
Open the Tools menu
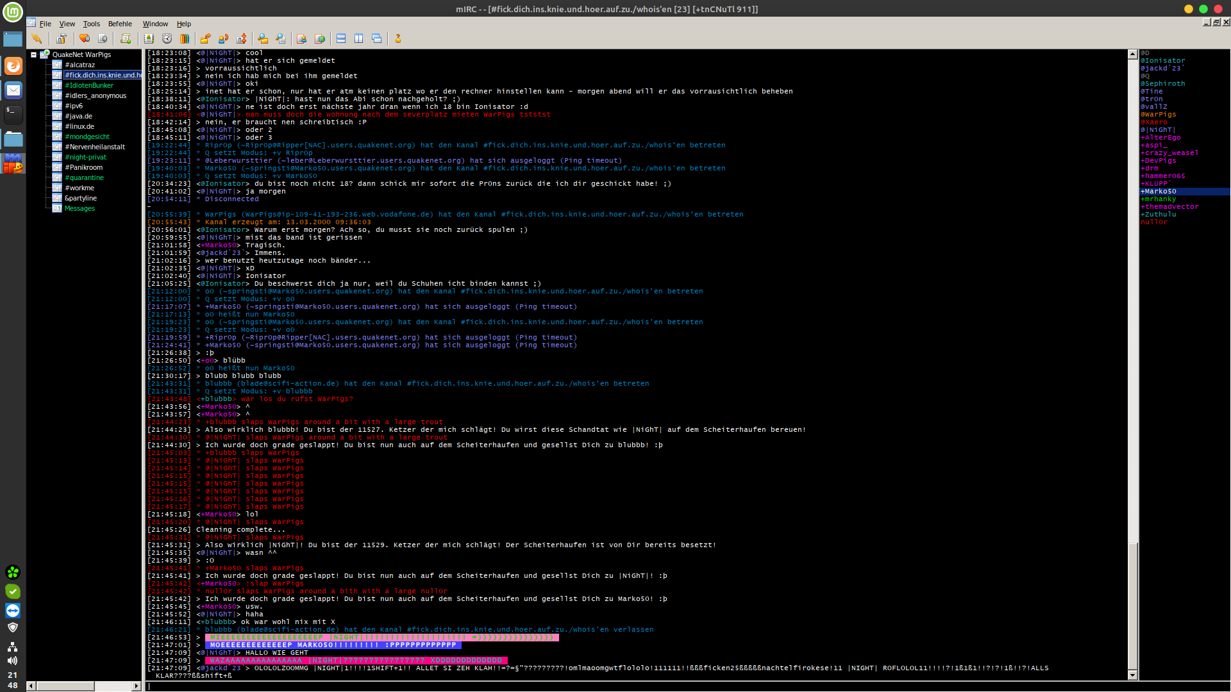click(x=92, y=24)
